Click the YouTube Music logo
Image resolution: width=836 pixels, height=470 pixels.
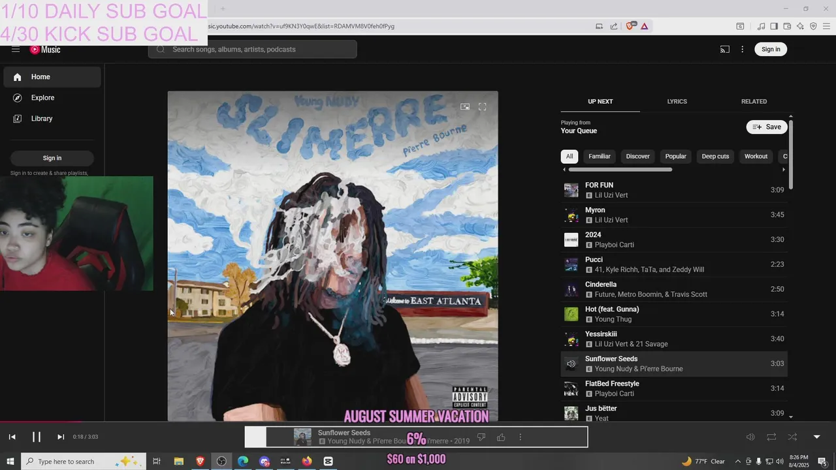coord(45,50)
